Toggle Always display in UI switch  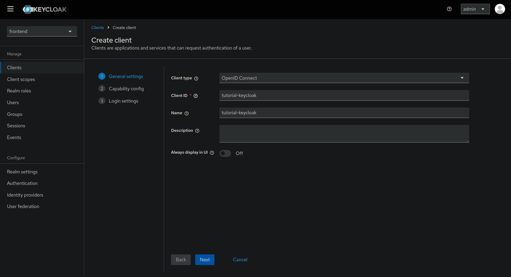tap(225, 153)
